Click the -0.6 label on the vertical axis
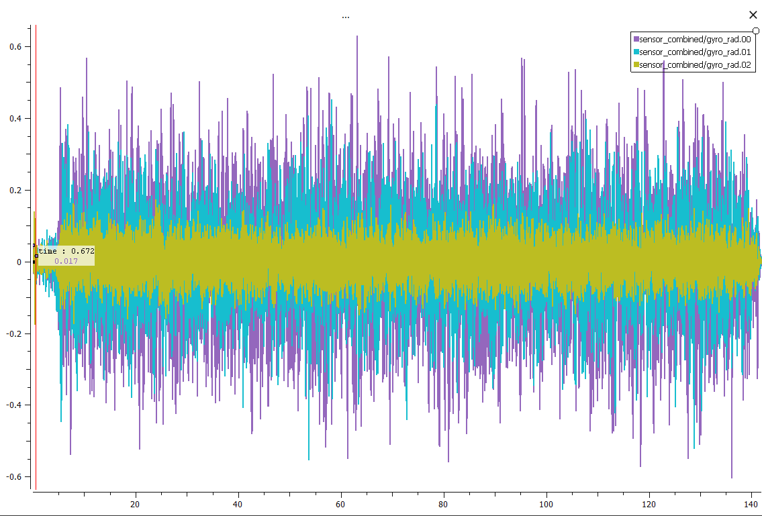Screen dimensions: 762x516 pyautogui.click(x=13, y=477)
